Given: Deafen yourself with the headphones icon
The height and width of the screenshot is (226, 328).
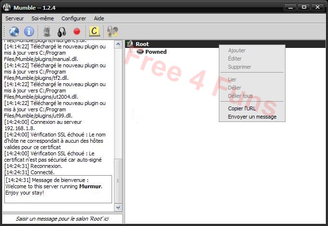Looking at the screenshot, I should [x=62, y=32].
